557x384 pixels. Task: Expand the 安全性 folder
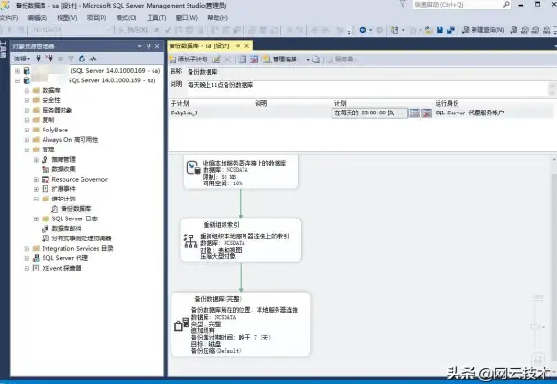pos(27,100)
